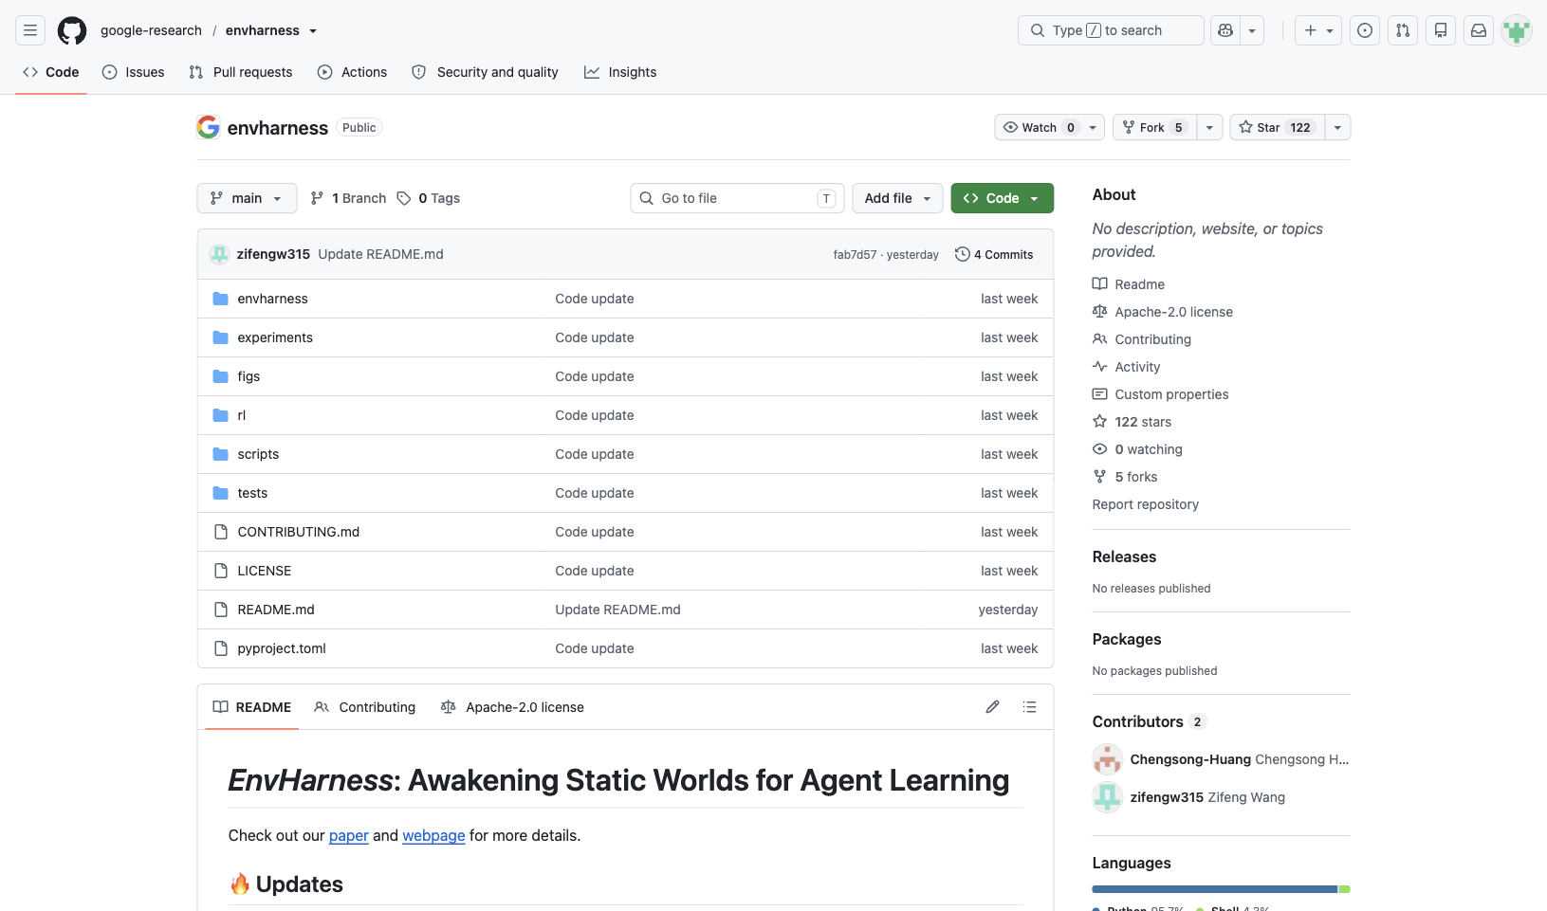Open pyproject.toml file

tap(282, 648)
